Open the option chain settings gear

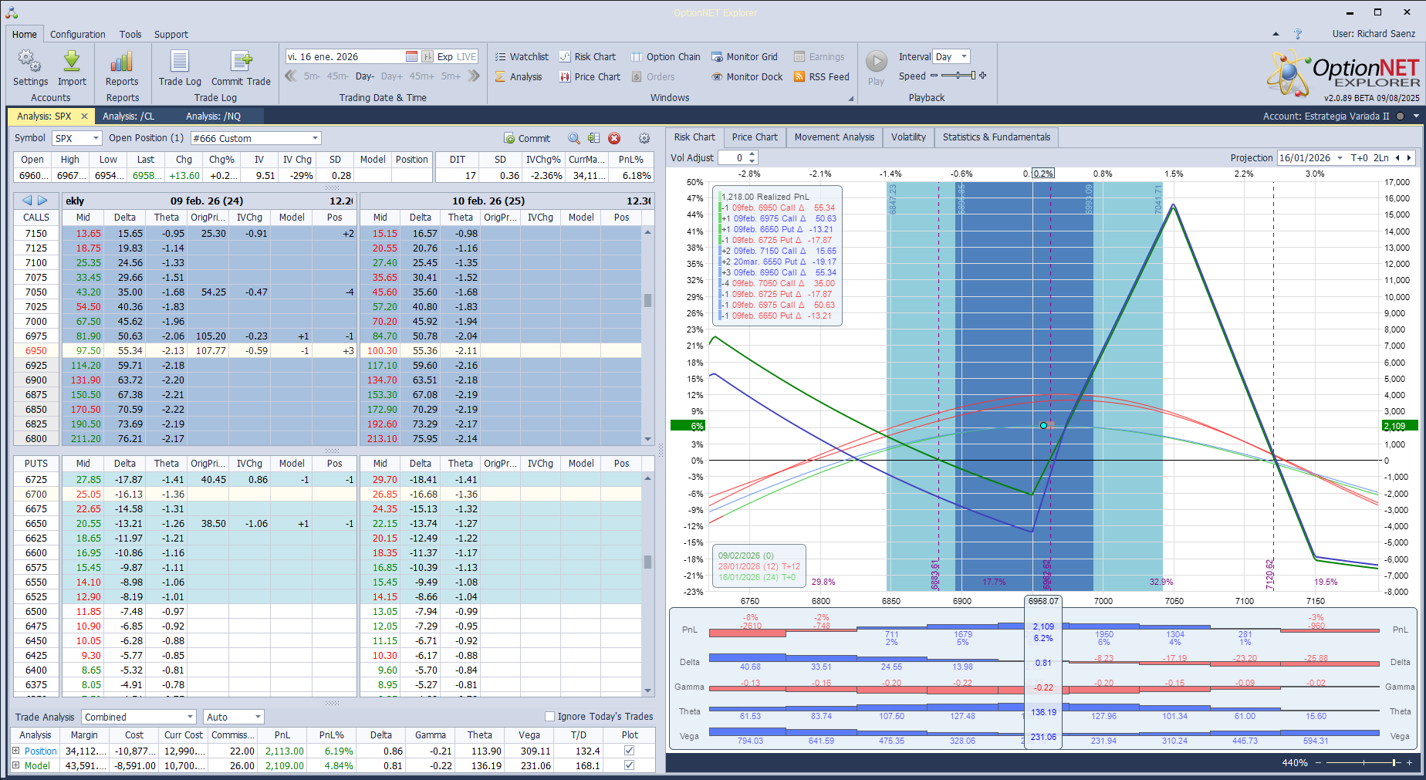(644, 138)
